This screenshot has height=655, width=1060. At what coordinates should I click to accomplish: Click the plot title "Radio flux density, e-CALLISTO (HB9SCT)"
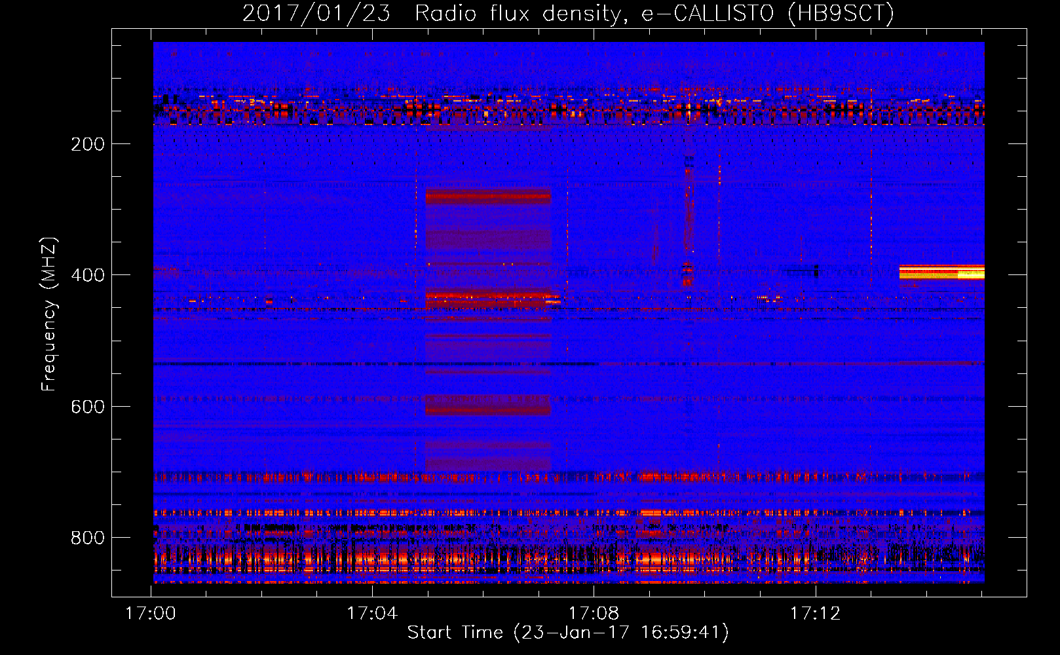654,13
